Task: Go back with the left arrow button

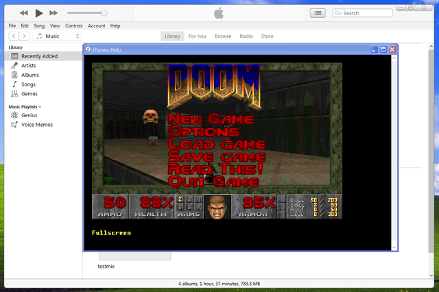Action: tap(14, 36)
